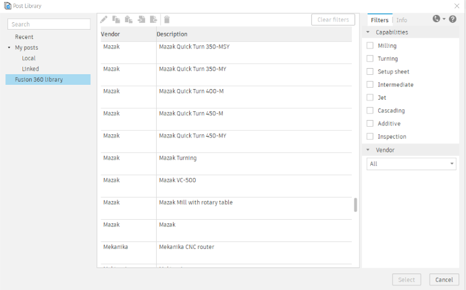Collapse the My posts tree node
This screenshot has height=290, width=466.
coord(9,47)
